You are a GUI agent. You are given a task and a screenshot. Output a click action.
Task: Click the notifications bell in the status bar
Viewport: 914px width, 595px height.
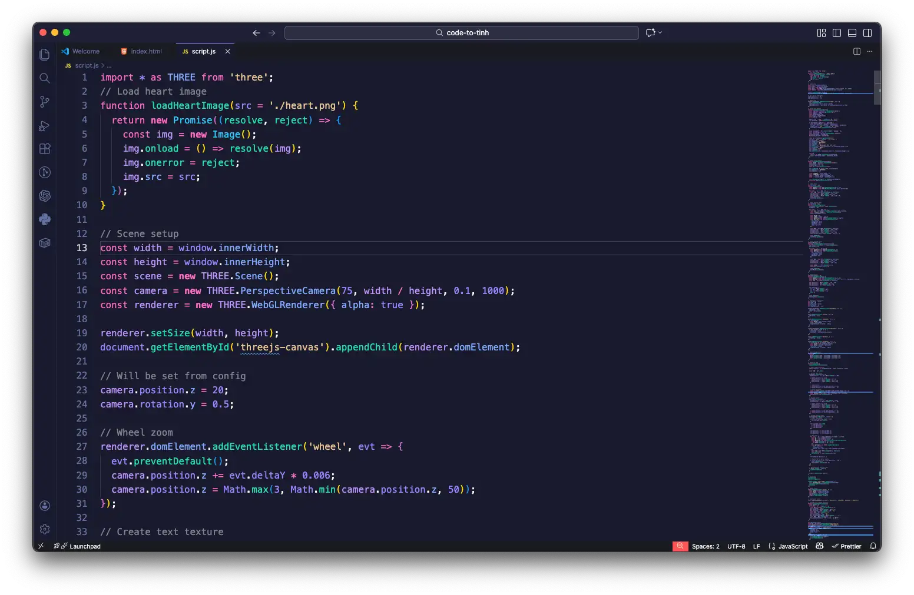click(x=873, y=546)
